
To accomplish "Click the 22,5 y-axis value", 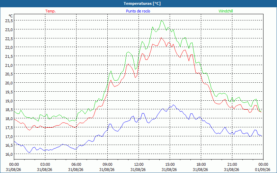I will 9,39.
